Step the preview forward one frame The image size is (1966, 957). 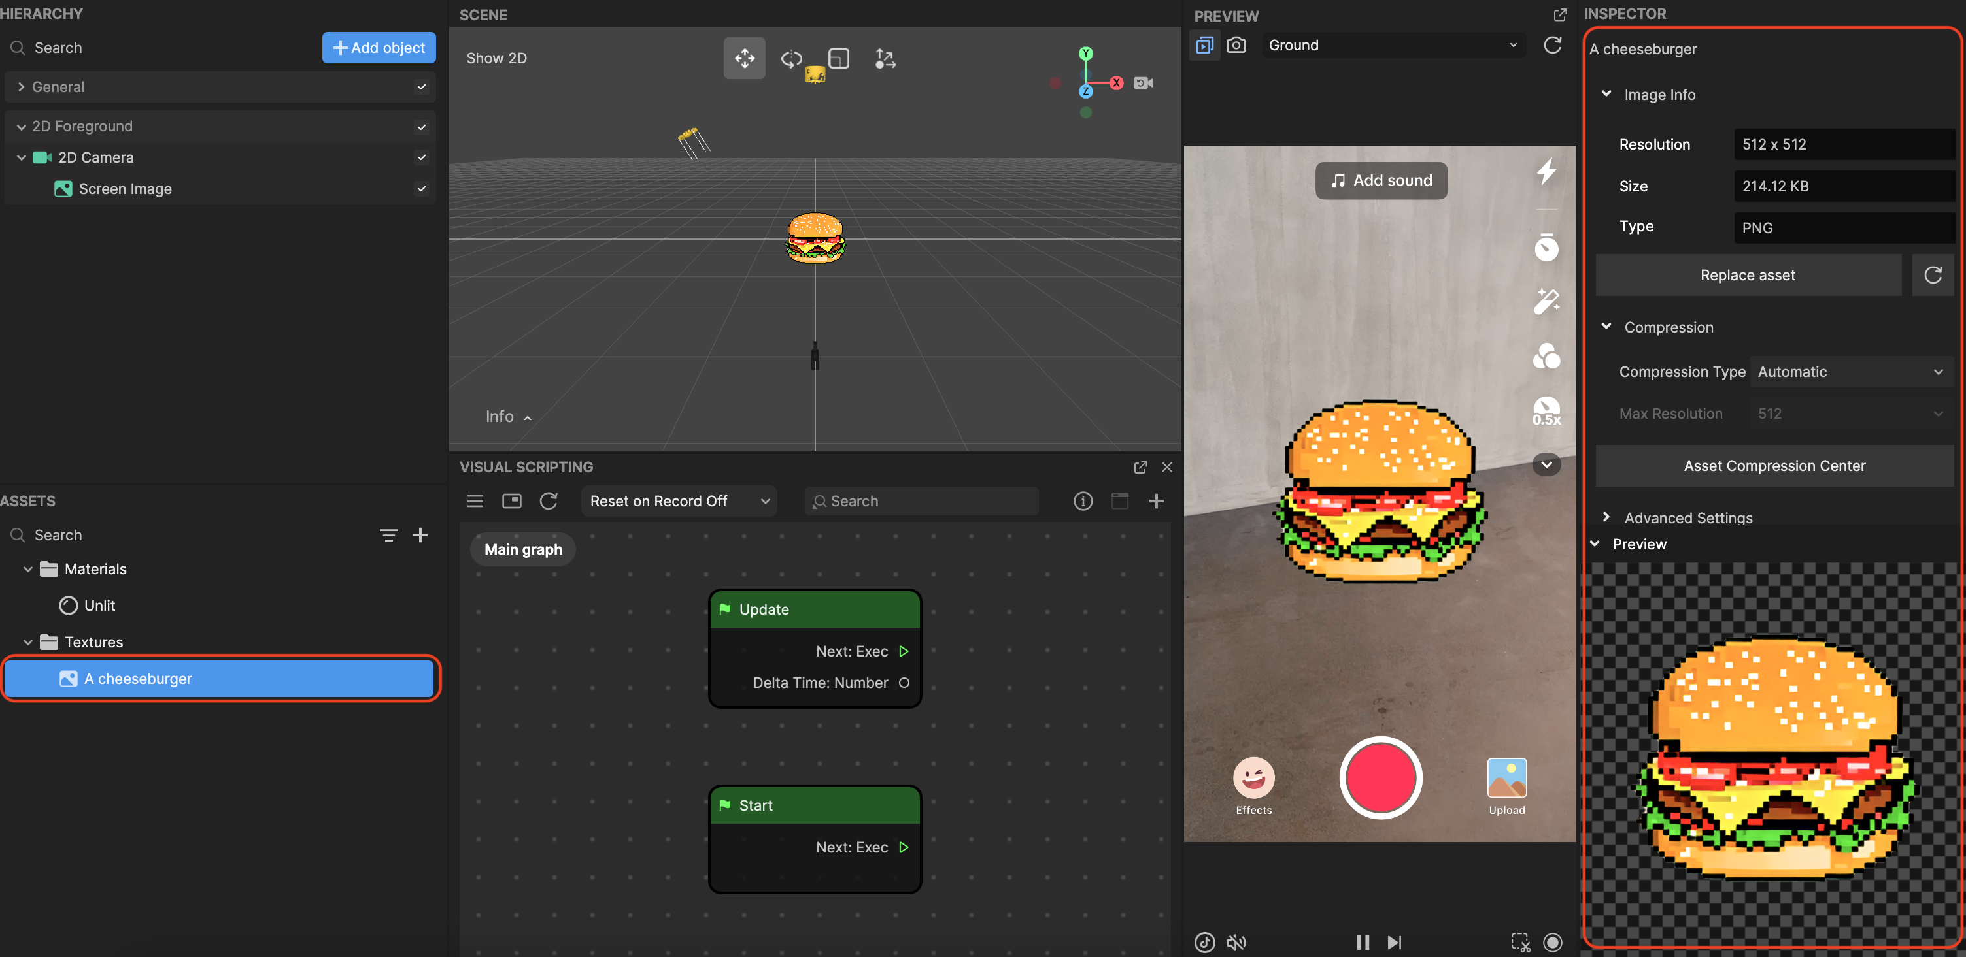coord(1395,943)
